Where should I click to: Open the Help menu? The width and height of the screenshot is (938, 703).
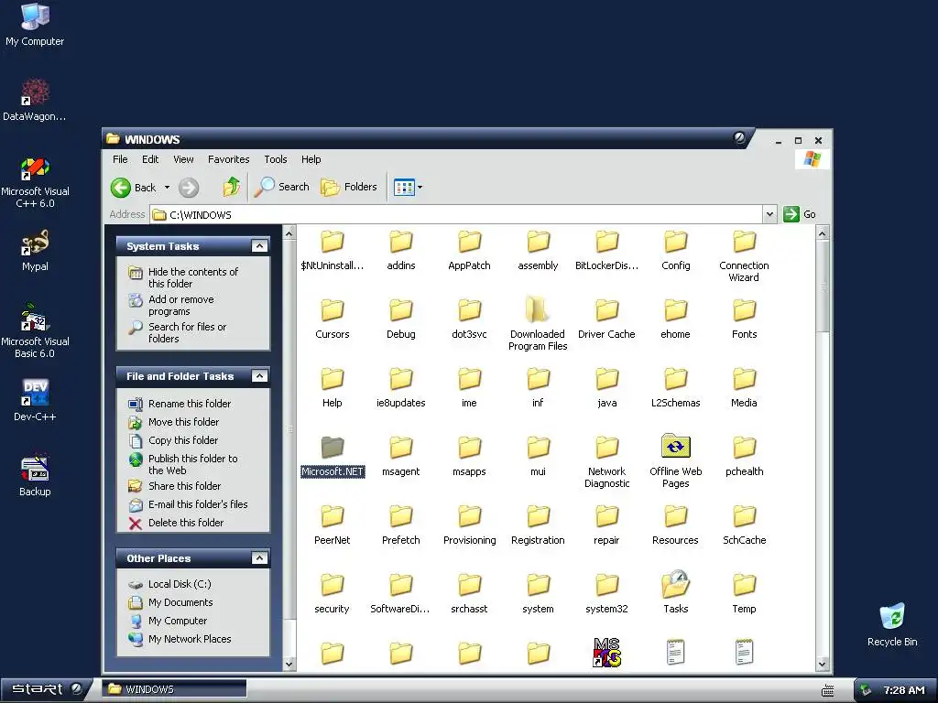pyautogui.click(x=311, y=159)
